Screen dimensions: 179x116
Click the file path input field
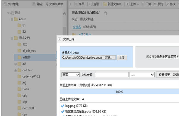[x=82, y=57]
